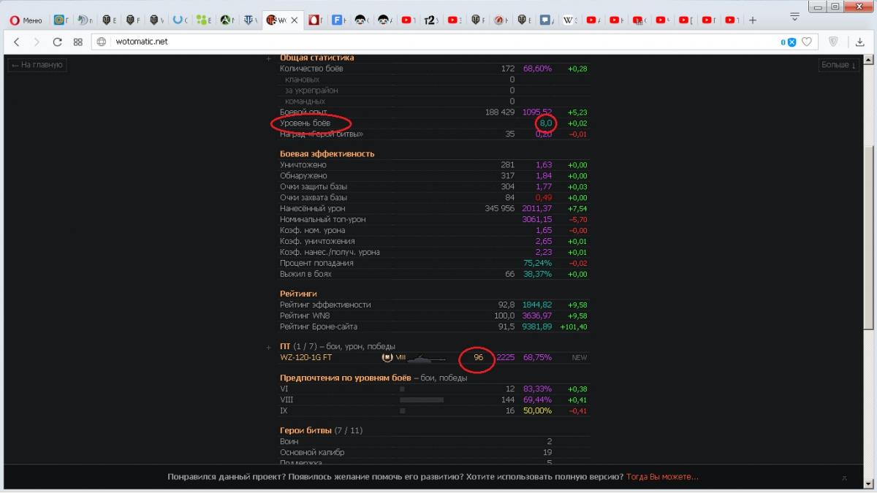This screenshot has width=877, height=493.
Task: Close the active wotomatic tab
Action: click(x=295, y=20)
